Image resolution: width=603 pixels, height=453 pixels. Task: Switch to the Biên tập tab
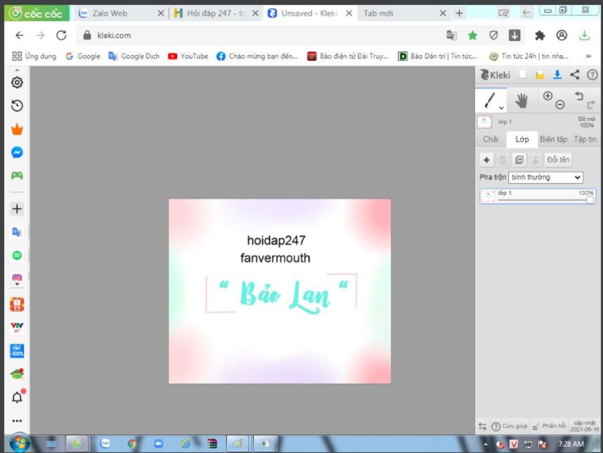(x=554, y=139)
